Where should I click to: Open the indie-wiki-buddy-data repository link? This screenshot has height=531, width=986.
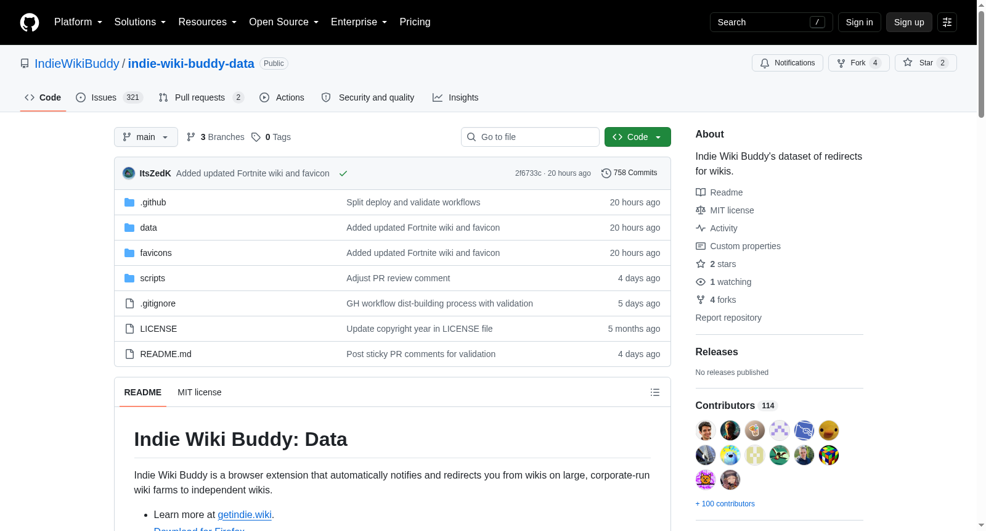click(191, 64)
